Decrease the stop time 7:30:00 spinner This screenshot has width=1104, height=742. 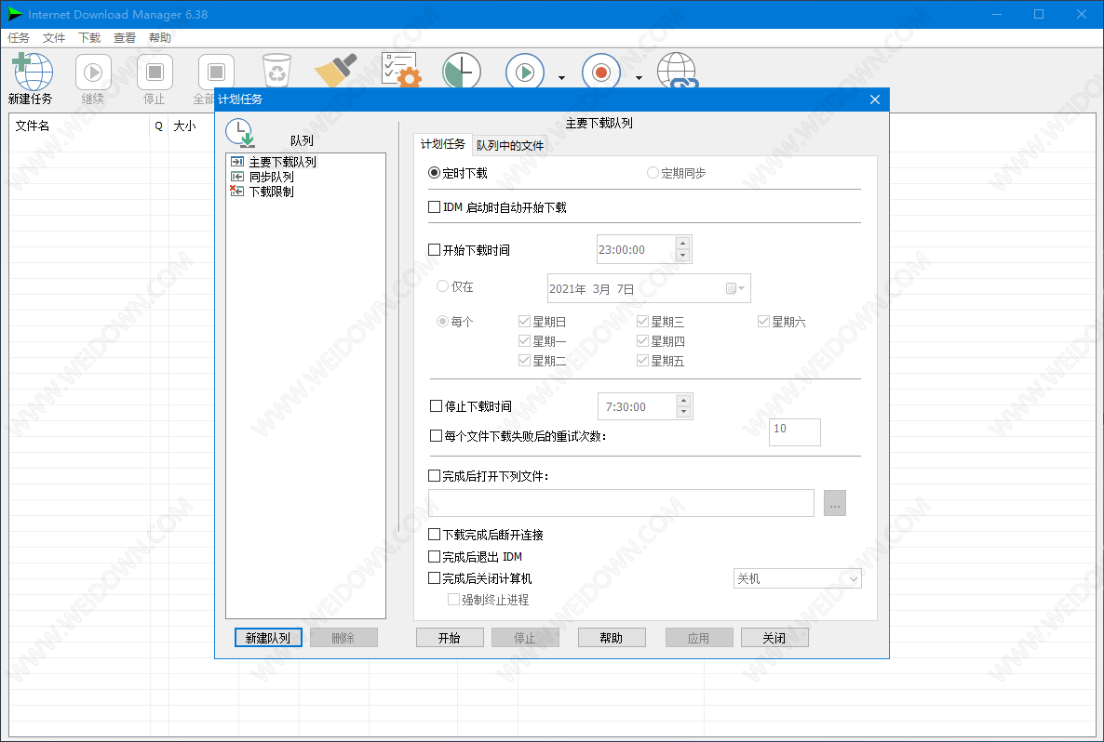point(683,412)
